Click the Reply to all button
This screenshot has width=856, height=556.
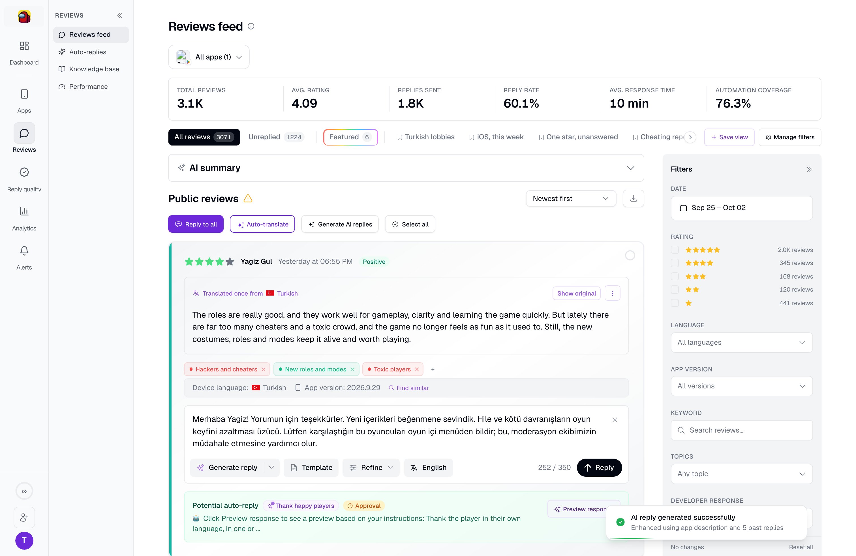click(196, 224)
